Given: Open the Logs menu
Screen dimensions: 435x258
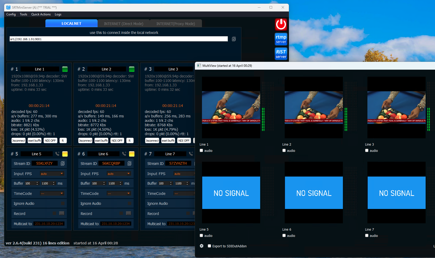Looking at the screenshot, I should tap(58, 14).
